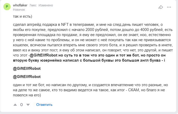Screen dimensions: 178x114
Task: Click the 'Ответить' reply link
Action: [44, 105]
